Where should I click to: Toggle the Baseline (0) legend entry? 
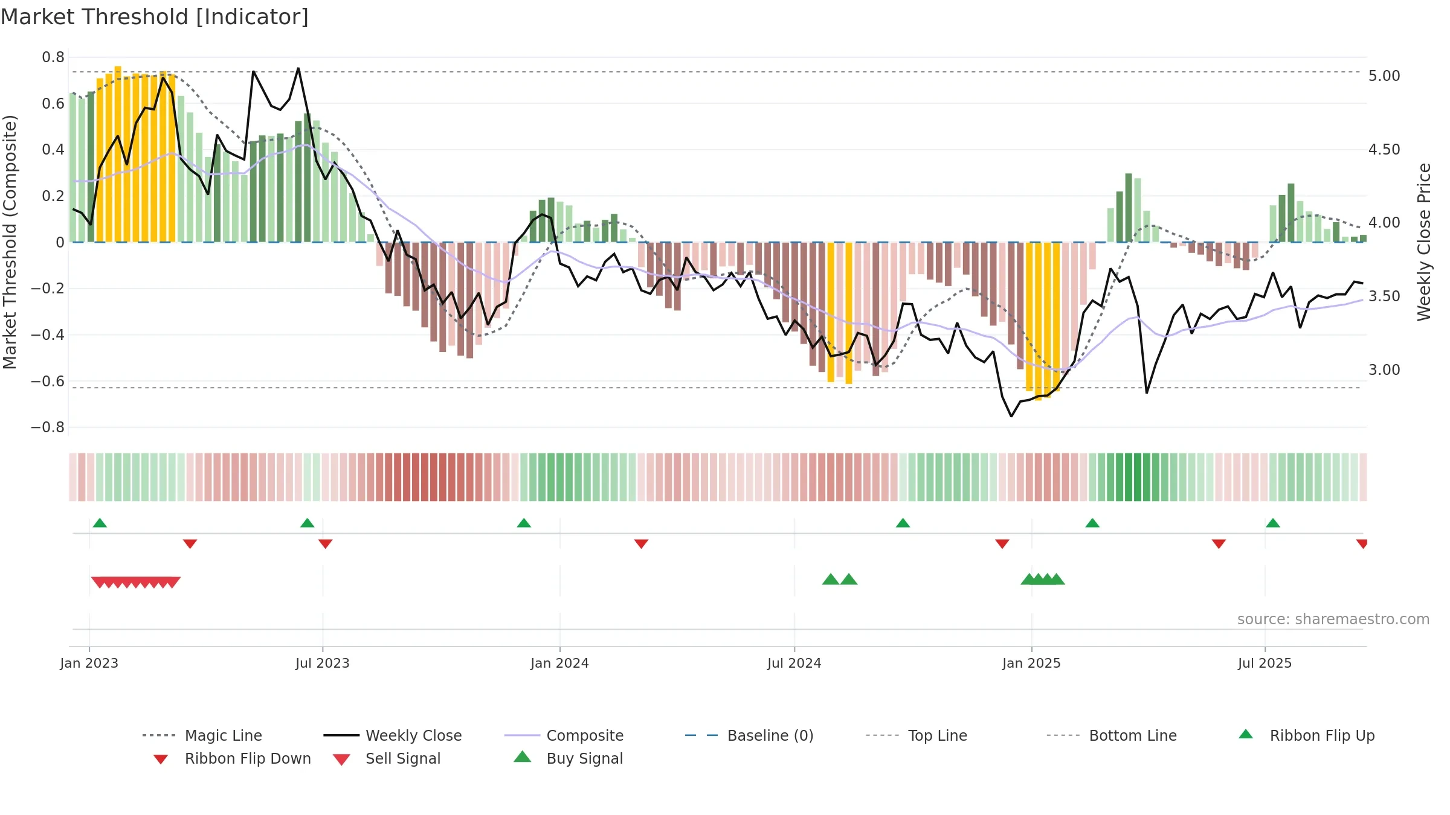coord(749,735)
